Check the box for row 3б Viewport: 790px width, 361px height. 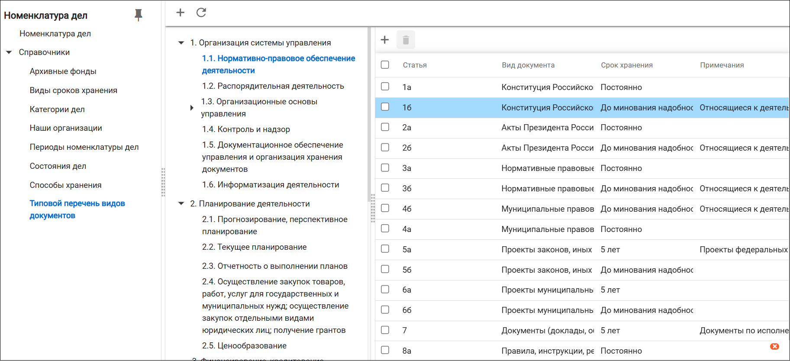(x=385, y=188)
